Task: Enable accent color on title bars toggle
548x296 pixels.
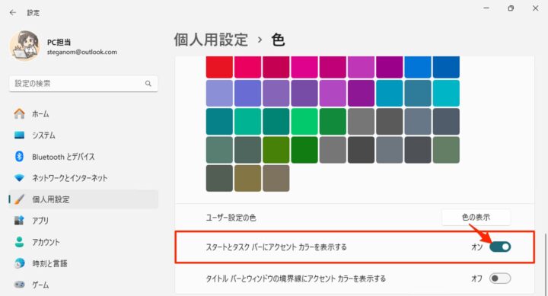Action: pos(500,278)
